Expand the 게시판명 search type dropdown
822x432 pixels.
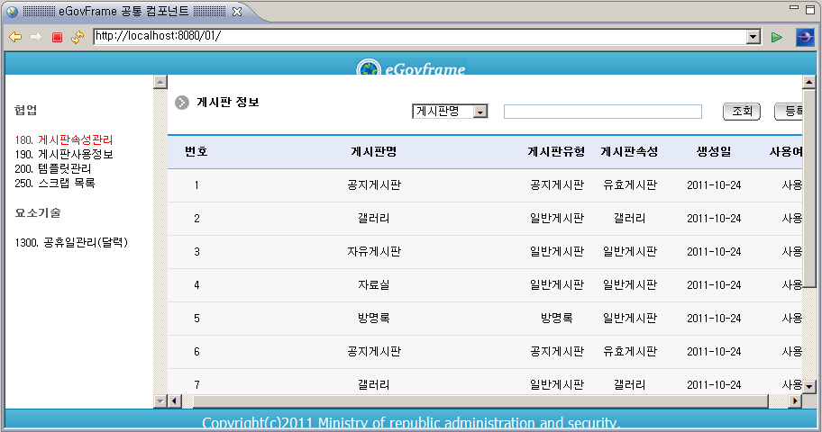479,112
